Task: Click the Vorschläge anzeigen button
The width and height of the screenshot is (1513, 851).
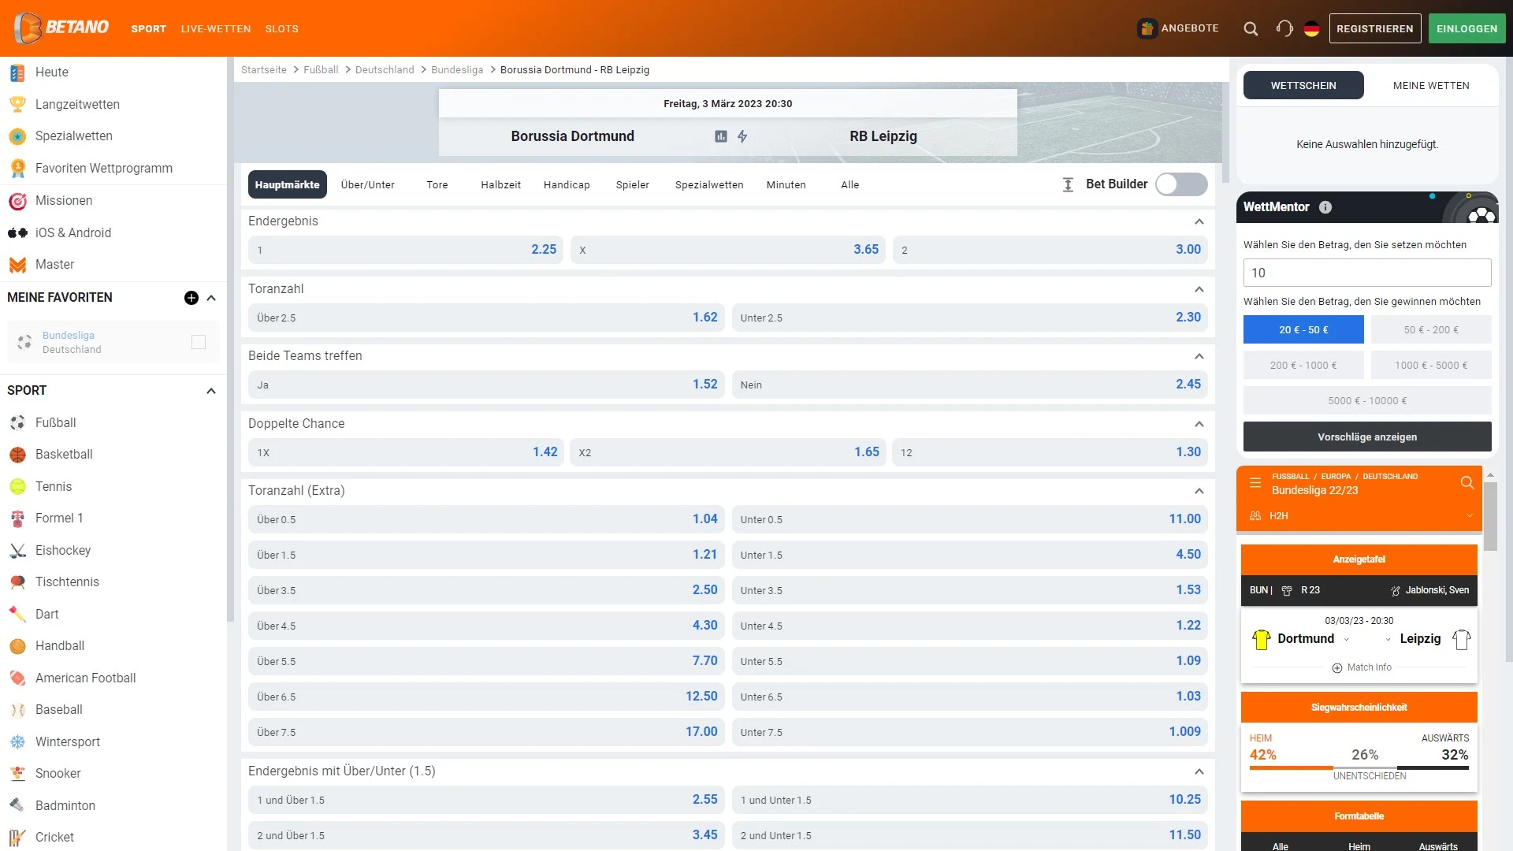Action: coord(1366,437)
